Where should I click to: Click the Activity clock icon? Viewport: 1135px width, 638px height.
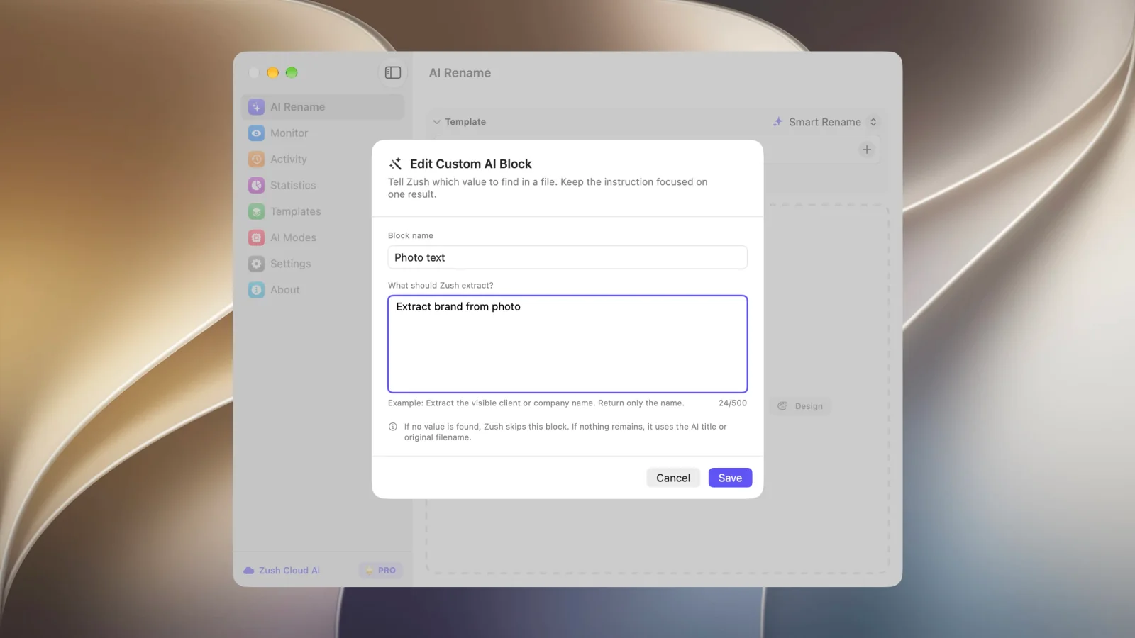(257, 159)
